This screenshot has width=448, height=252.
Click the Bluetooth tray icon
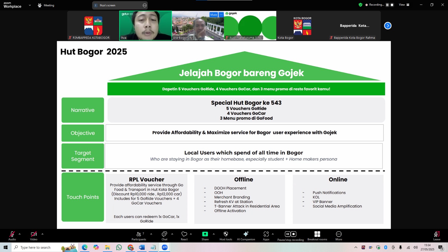(386, 247)
